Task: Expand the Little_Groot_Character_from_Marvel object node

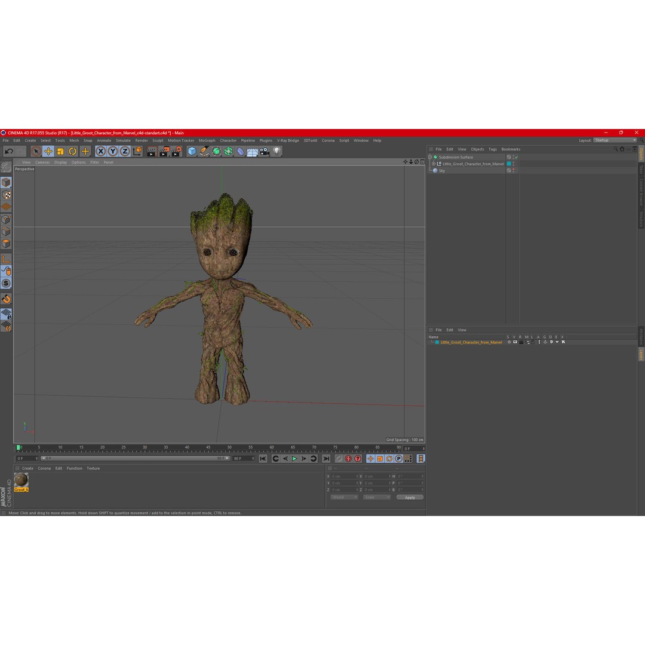Action: tap(434, 164)
